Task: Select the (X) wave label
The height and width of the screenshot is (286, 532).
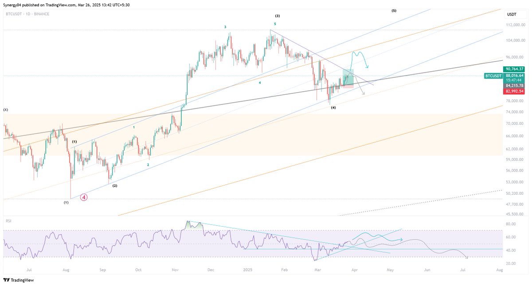Action: click(x=6, y=109)
